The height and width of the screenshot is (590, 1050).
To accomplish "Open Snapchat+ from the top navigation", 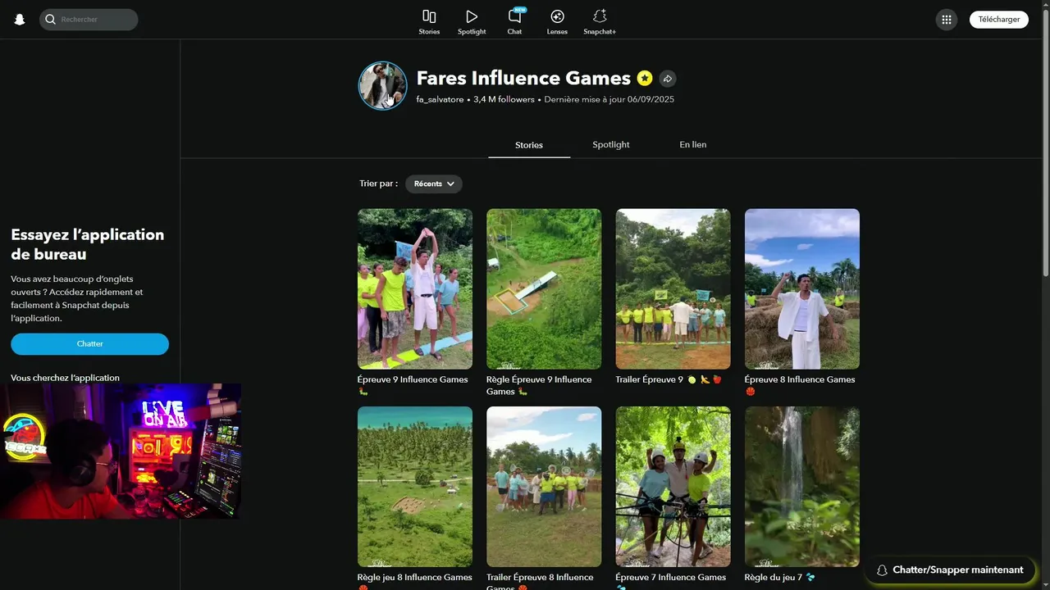I will point(600,22).
